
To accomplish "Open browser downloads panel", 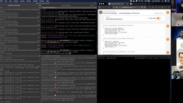I will pos(150,7).
